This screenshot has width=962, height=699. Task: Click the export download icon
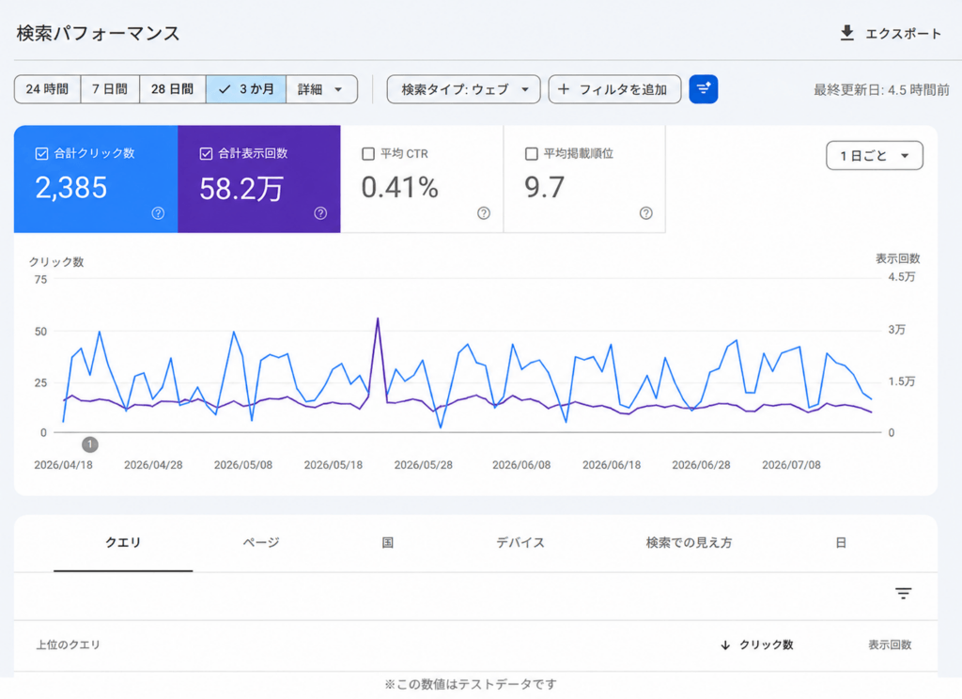[x=846, y=33]
